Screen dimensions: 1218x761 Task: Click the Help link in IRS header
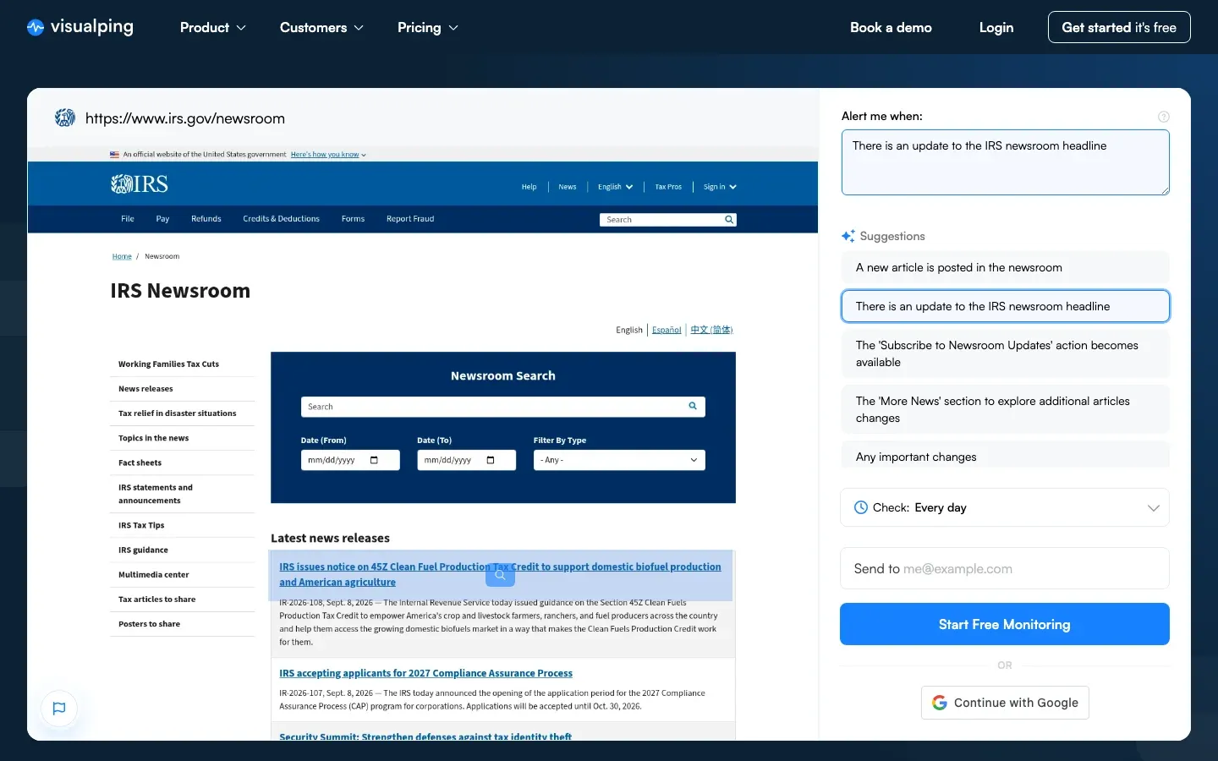point(529,187)
